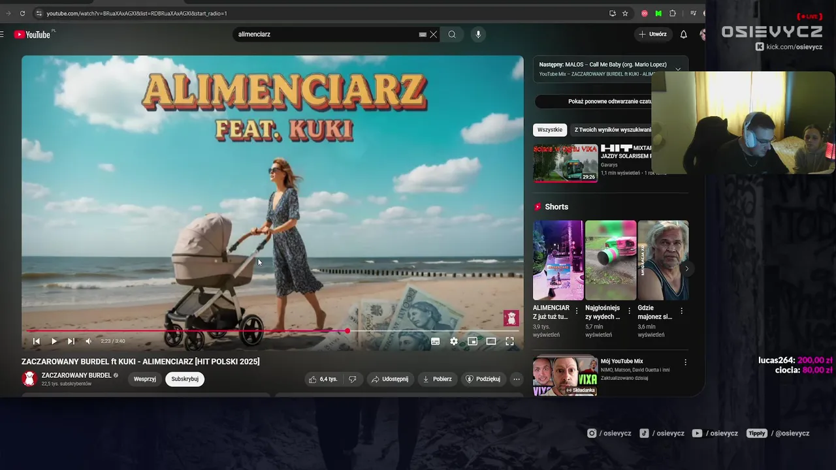Mute the player volume
The image size is (836, 470).
pyautogui.click(x=88, y=341)
